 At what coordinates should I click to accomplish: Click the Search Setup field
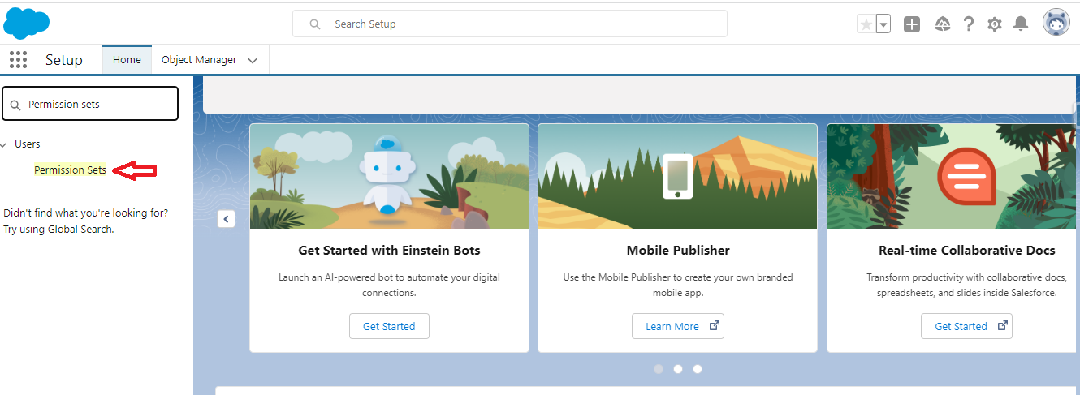(510, 24)
